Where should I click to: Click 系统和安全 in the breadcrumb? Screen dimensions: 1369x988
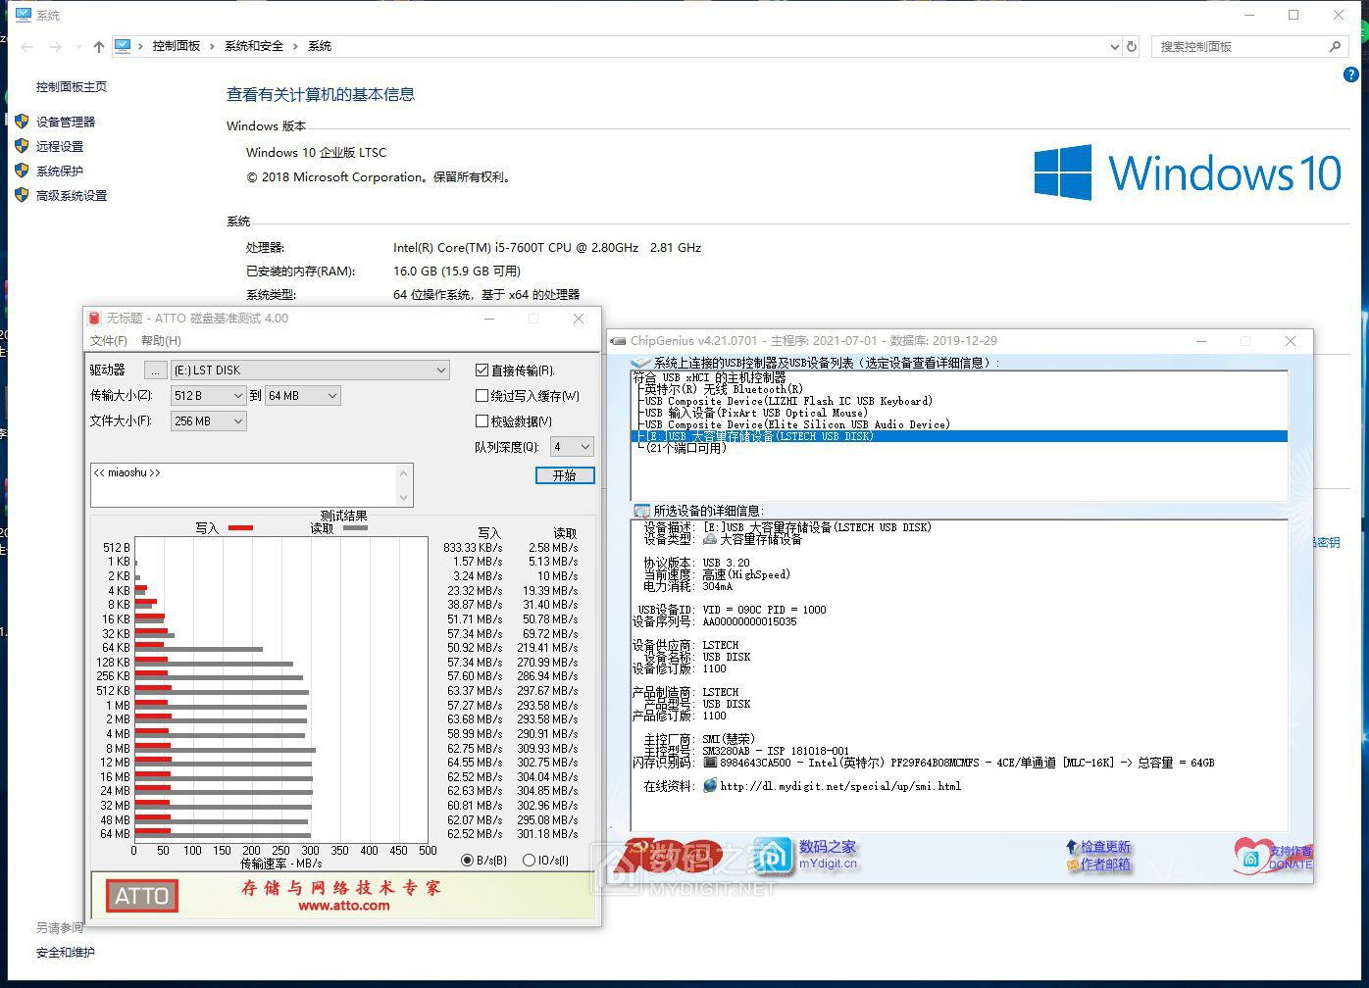pyautogui.click(x=254, y=46)
